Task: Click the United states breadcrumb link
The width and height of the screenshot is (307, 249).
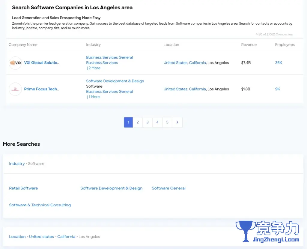Action: (x=41, y=237)
